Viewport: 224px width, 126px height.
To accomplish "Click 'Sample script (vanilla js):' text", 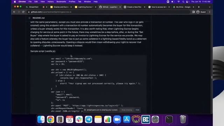I will pyautogui.click(x=43, y=51).
